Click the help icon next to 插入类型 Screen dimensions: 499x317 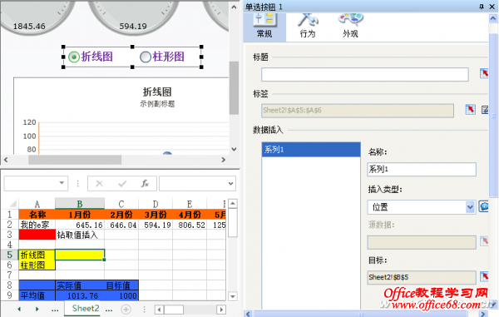point(483,206)
